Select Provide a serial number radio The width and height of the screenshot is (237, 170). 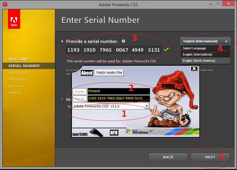(62, 41)
